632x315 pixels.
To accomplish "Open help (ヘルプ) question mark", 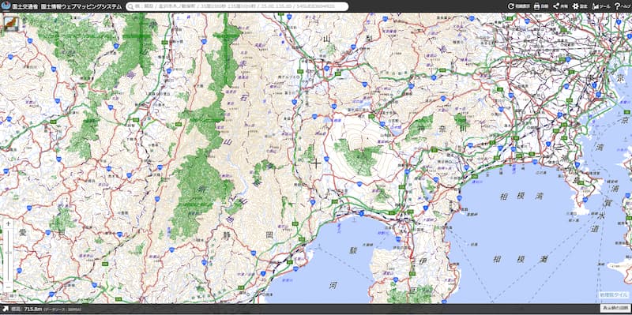I will coord(623,6).
